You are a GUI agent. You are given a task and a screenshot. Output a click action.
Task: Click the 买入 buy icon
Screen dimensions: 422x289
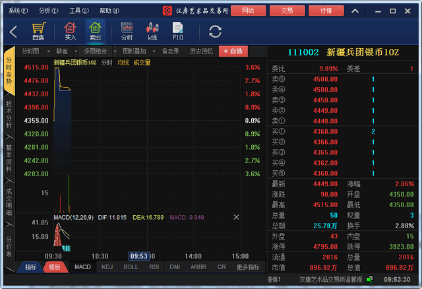71,31
